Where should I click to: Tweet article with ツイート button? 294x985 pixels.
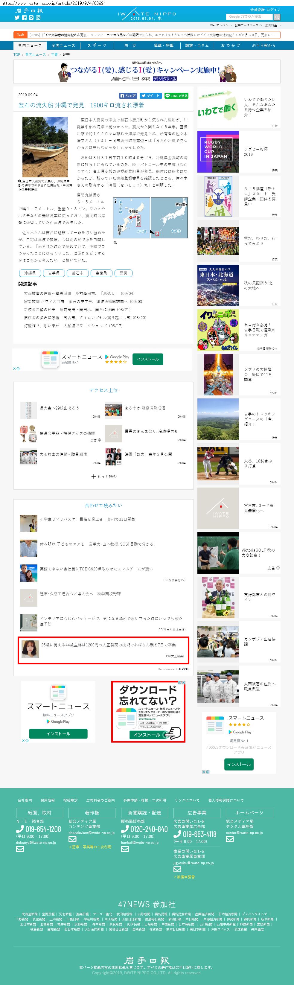click(x=150, y=96)
